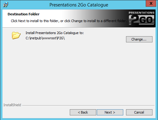This screenshot has height=120, width=158.
Task: Click the C:\inetpub\wwwroot\P2G\ path text
Action: click(x=45, y=38)
